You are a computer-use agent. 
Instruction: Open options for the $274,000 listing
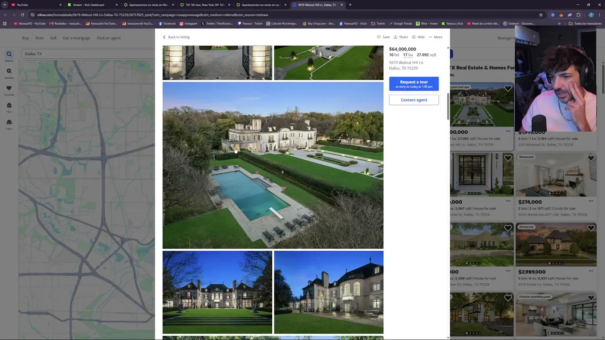coord(591,201)
